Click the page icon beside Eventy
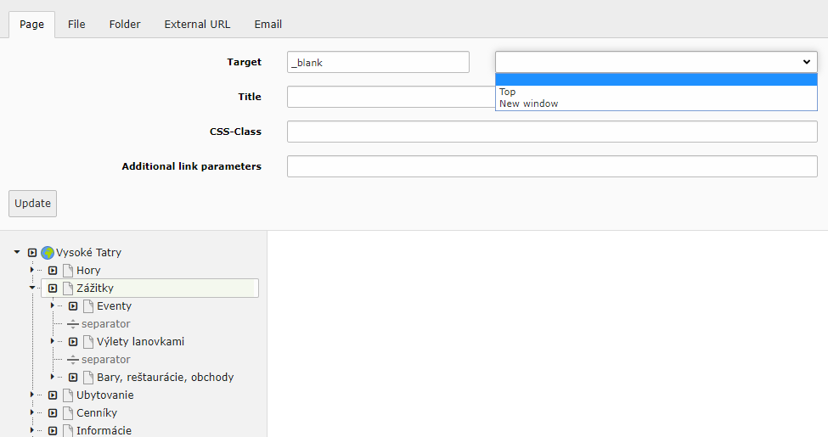Screen dimensions: 828x437 coord(88,306)
